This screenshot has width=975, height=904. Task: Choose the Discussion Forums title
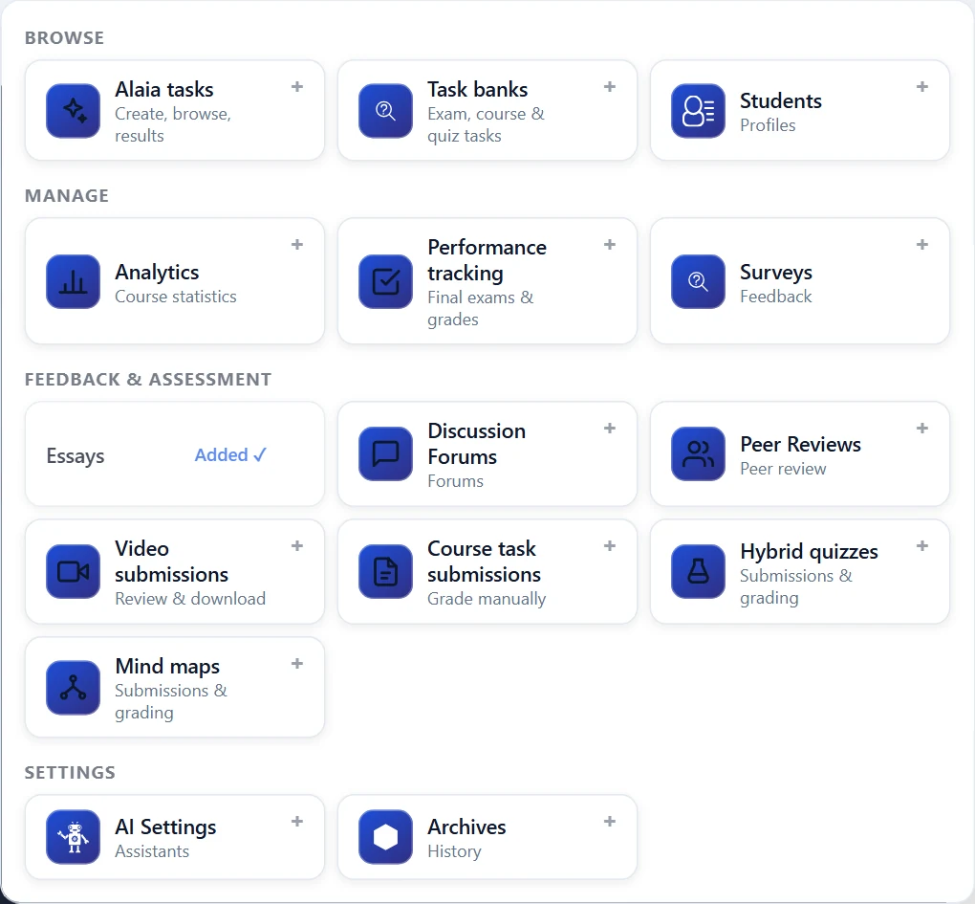coord(476,444)
